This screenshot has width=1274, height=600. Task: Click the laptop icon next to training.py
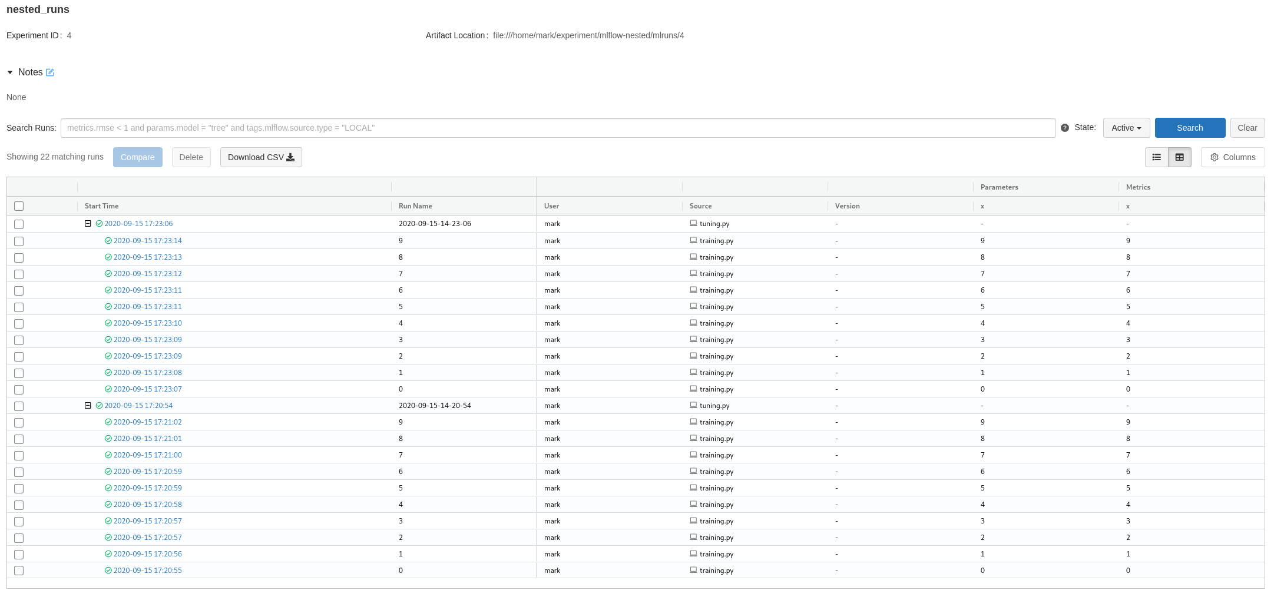693,241
